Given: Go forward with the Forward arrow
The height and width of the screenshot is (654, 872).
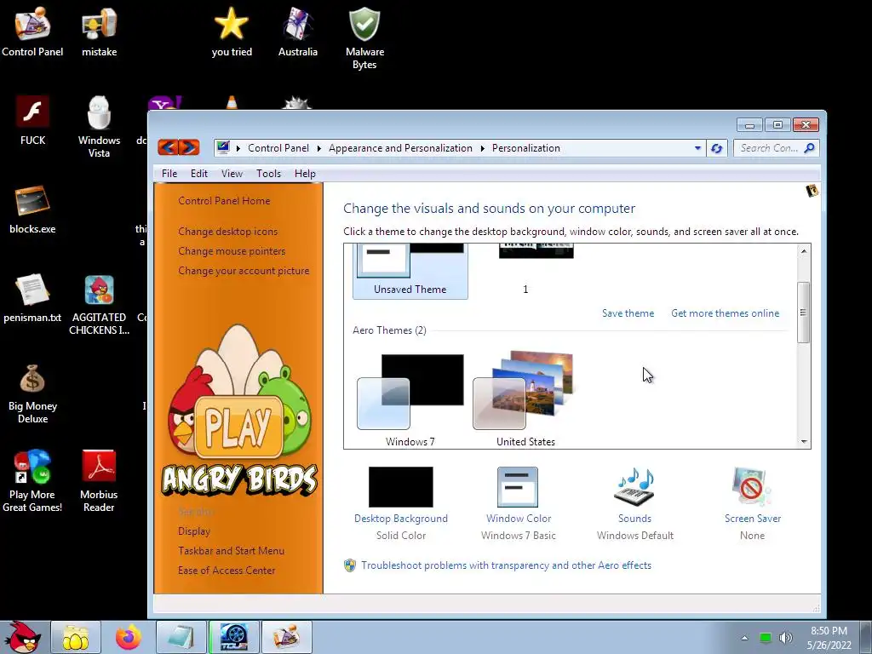Looking at the screenshot, I should (189, 147).
